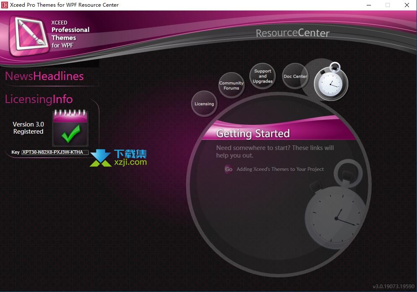Click the license Key input field
Image resolution: width=417 pixels, height=292 pixels.
[x=55, y=152]
